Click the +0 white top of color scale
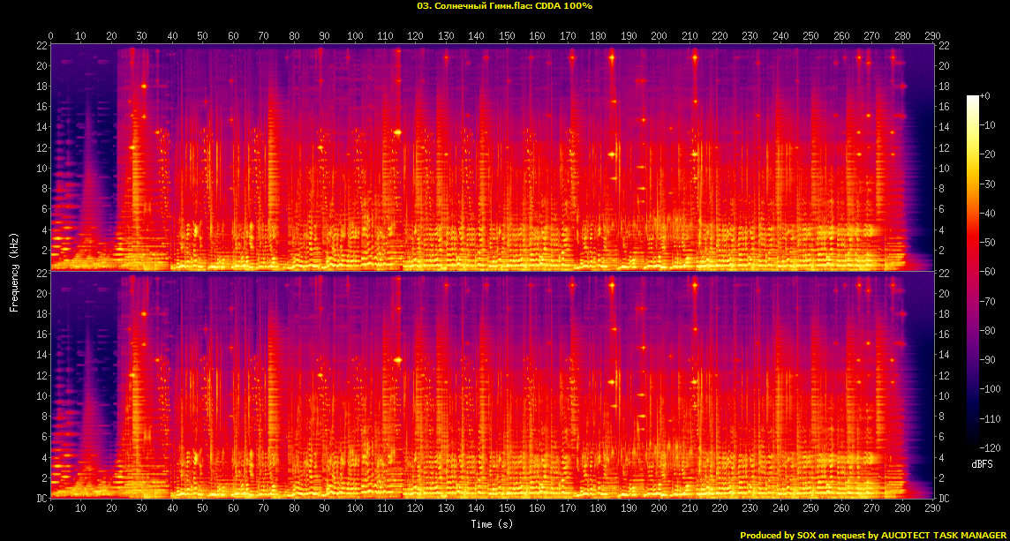This screenshot has height=541, width=1010. coord(974,97)
